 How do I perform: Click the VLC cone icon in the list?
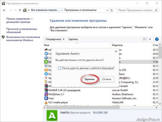click(x=46, y=102)
